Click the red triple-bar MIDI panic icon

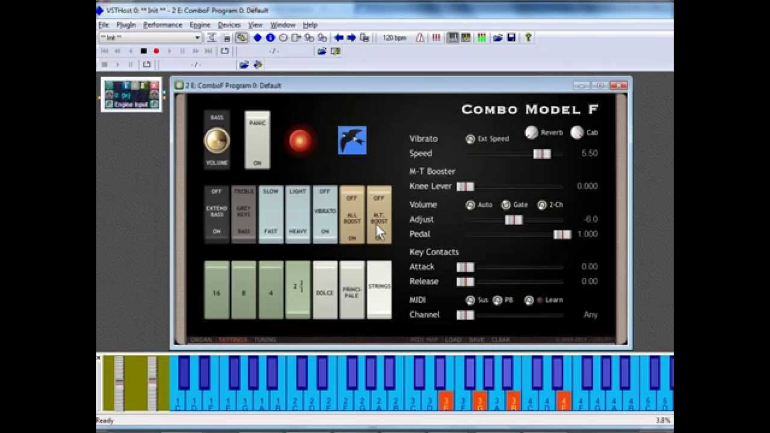point(436,37)
